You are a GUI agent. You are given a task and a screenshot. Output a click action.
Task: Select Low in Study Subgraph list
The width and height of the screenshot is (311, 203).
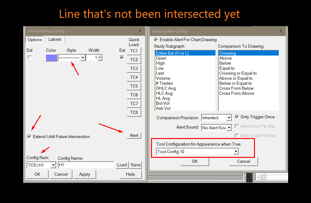click(185, 68)
